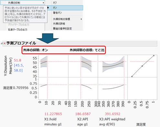The width and height of the screenshot is (160, 127).
Task: Click the top desirability handle point
Action: (x=154, y=56)
